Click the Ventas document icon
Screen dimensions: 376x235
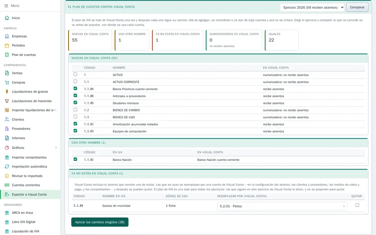[7, 73]
